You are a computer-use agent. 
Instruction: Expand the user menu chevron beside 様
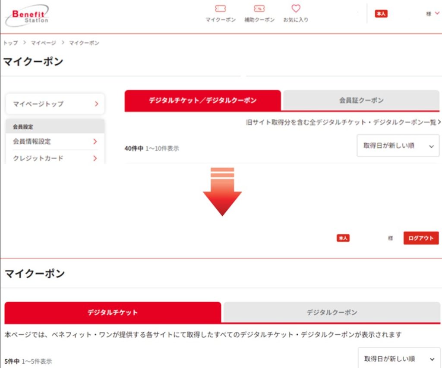click(437, 14)
